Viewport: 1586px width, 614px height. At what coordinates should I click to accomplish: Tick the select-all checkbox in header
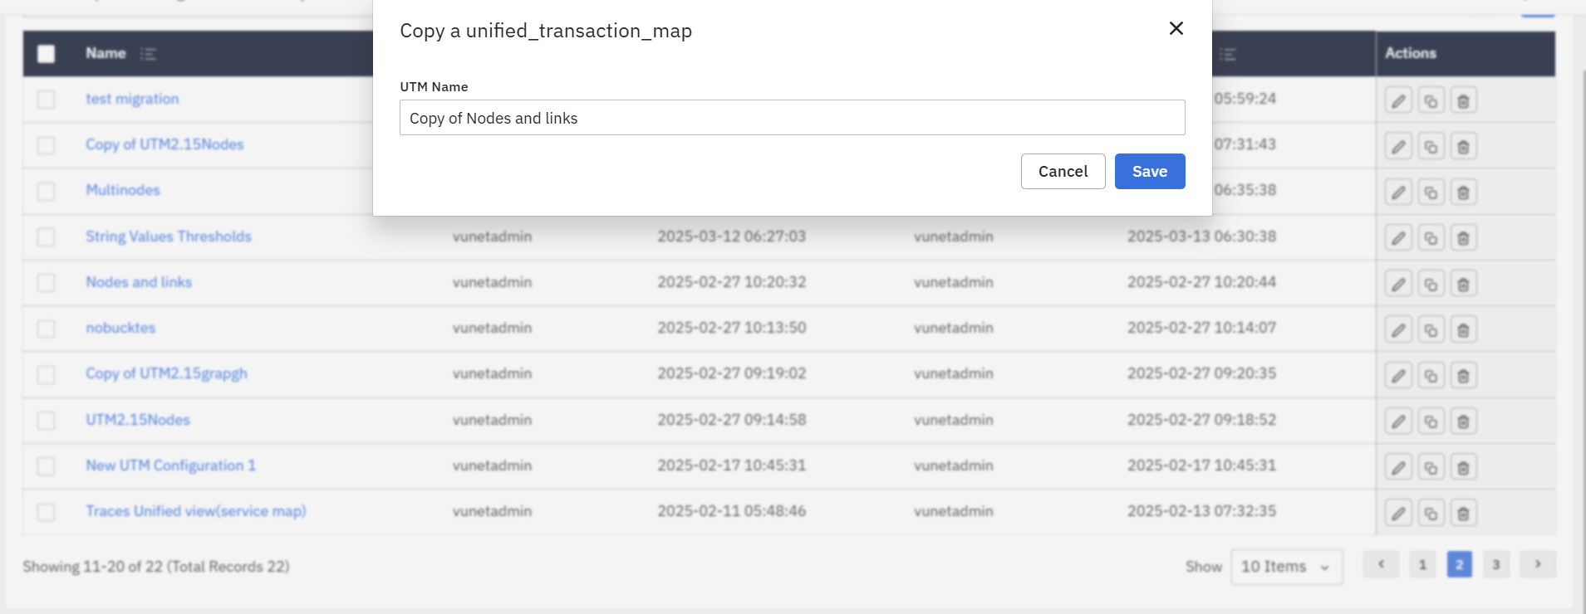click(x=47, y=54)
